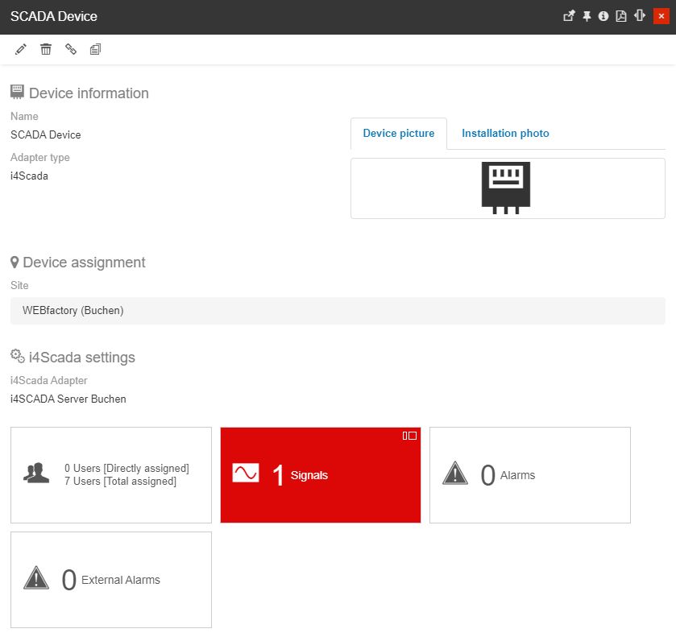
Task: Open panel in new window icon
Action: pos(569,16)
